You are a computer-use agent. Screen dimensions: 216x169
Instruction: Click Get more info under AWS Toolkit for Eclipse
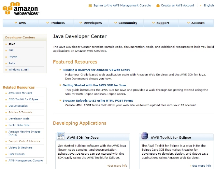(x=201, y=166)
